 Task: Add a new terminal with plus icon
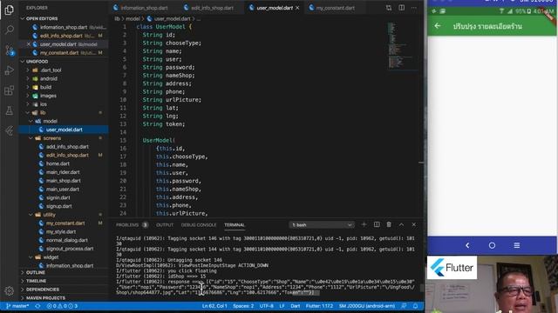click(x=364, y=224)
